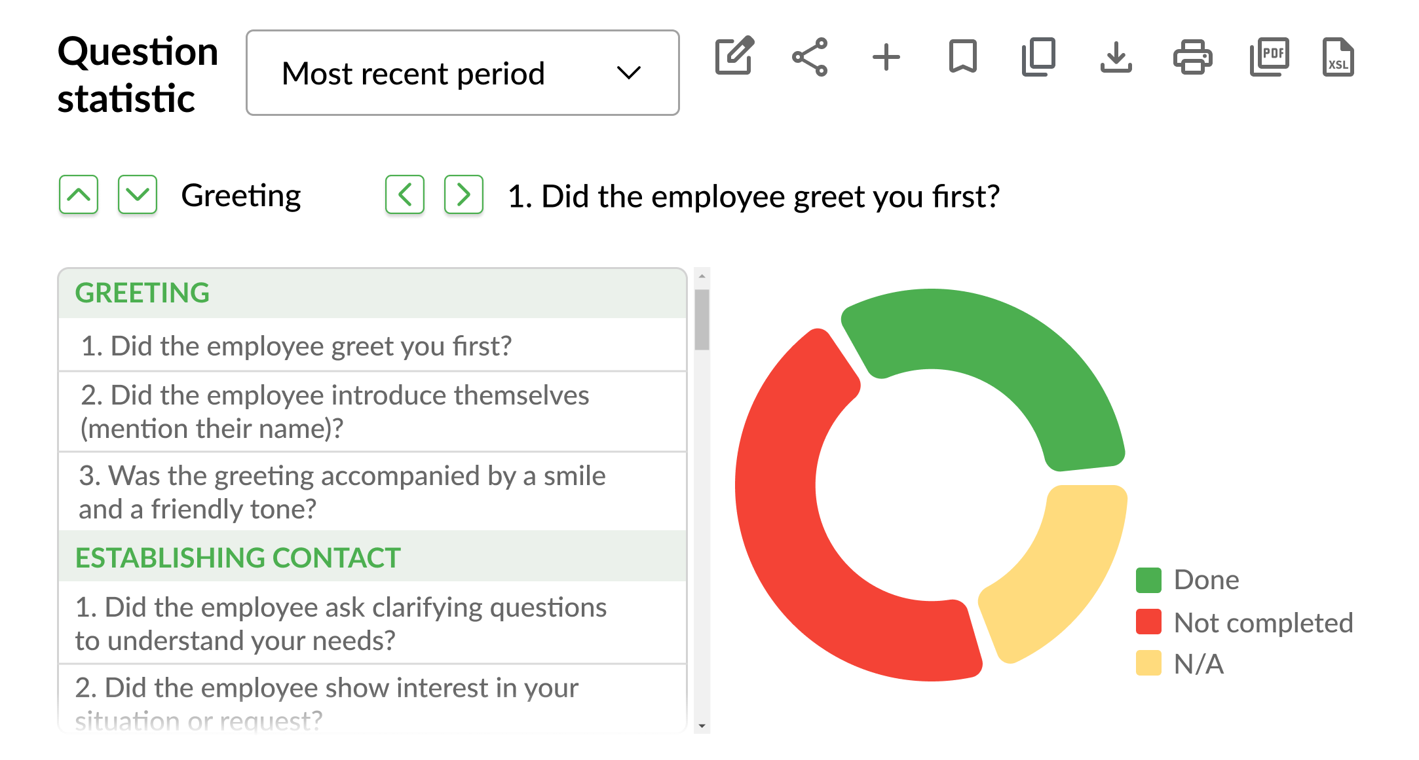1419x760 pixels.
Task: Click the copy duplicate icon
Action: [x=1039, y=57]
